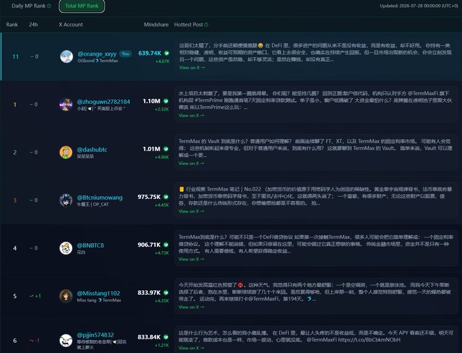Click the 1.01M mindshare value
Screen dimensions: 462x353
(152, 149)
